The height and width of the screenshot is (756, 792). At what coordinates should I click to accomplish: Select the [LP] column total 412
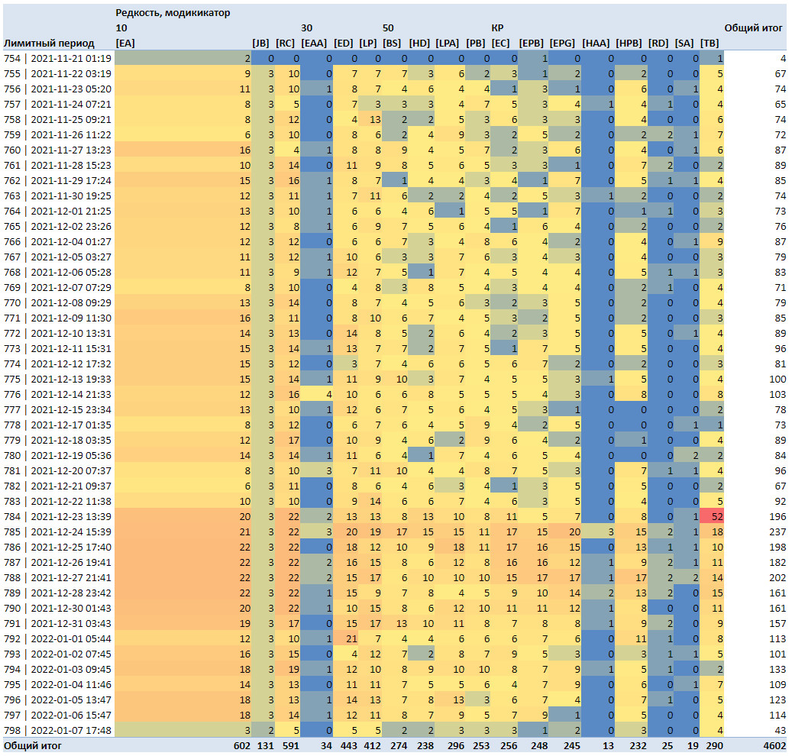(x=372, y=746)
